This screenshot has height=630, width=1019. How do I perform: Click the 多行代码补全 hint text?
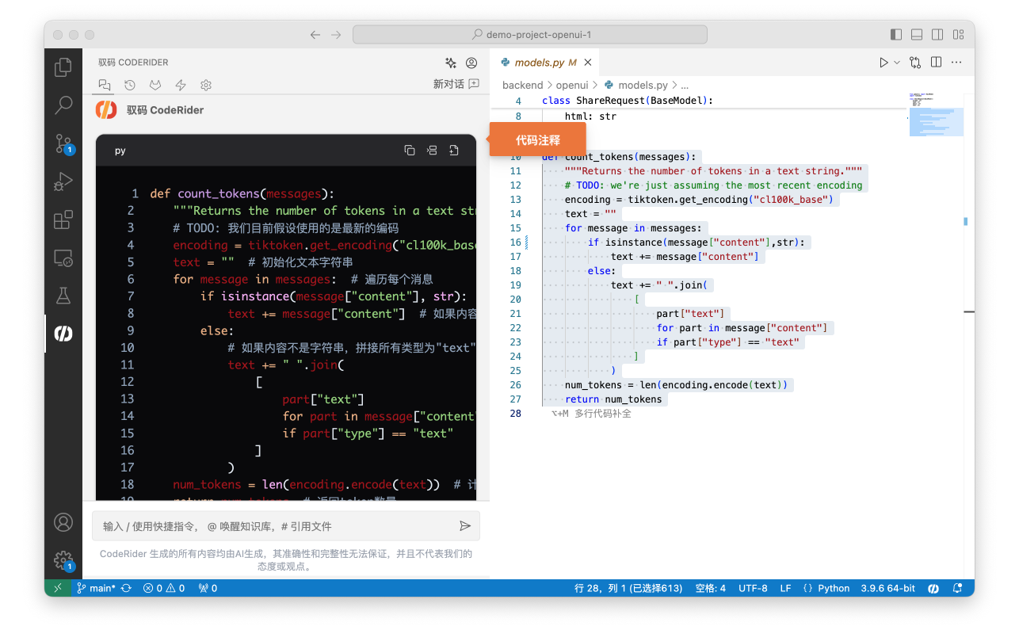coord(602,414)
